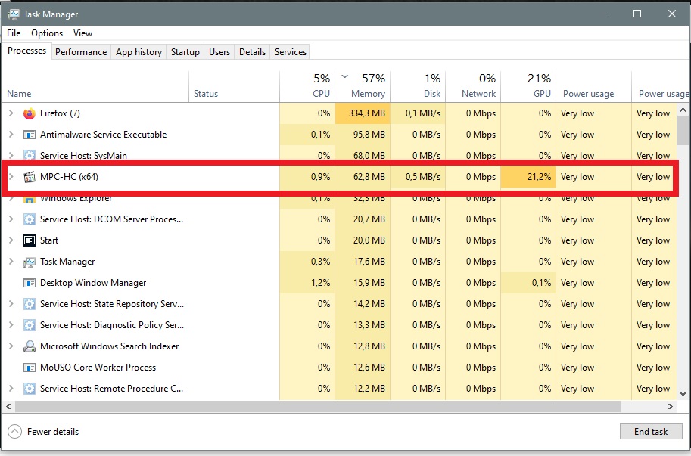Click the horizontal scrollbar thumb
The height and width of the screenshot is (456, 691).
pos(318,406)
